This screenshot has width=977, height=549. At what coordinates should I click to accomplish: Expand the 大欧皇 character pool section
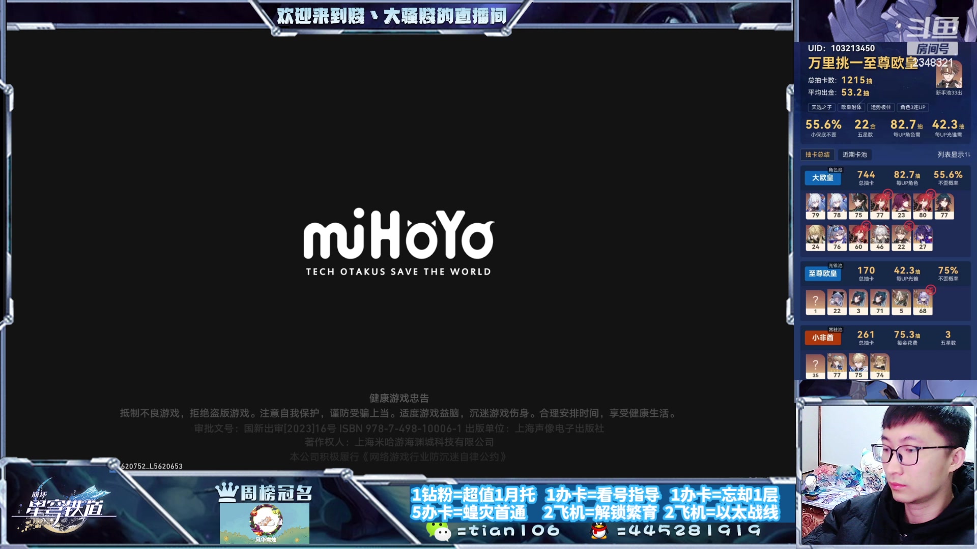point(822,178)
